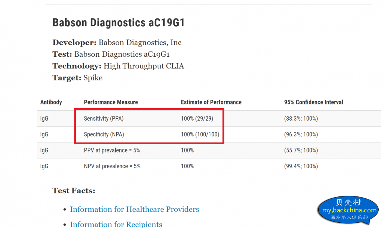Screen dimensions: 384x228
Task: Select the Sensitivity (PPA) cell
Action: pyautogui.click(x=104, y=119)
